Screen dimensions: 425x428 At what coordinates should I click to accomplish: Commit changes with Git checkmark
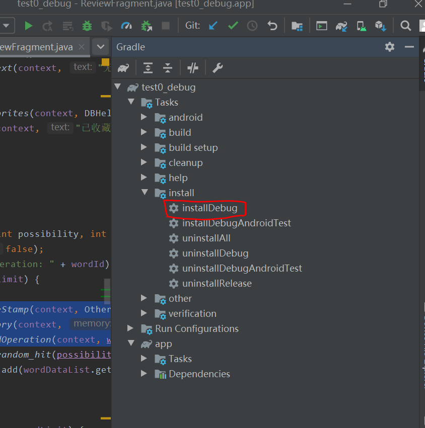[233, 26]
